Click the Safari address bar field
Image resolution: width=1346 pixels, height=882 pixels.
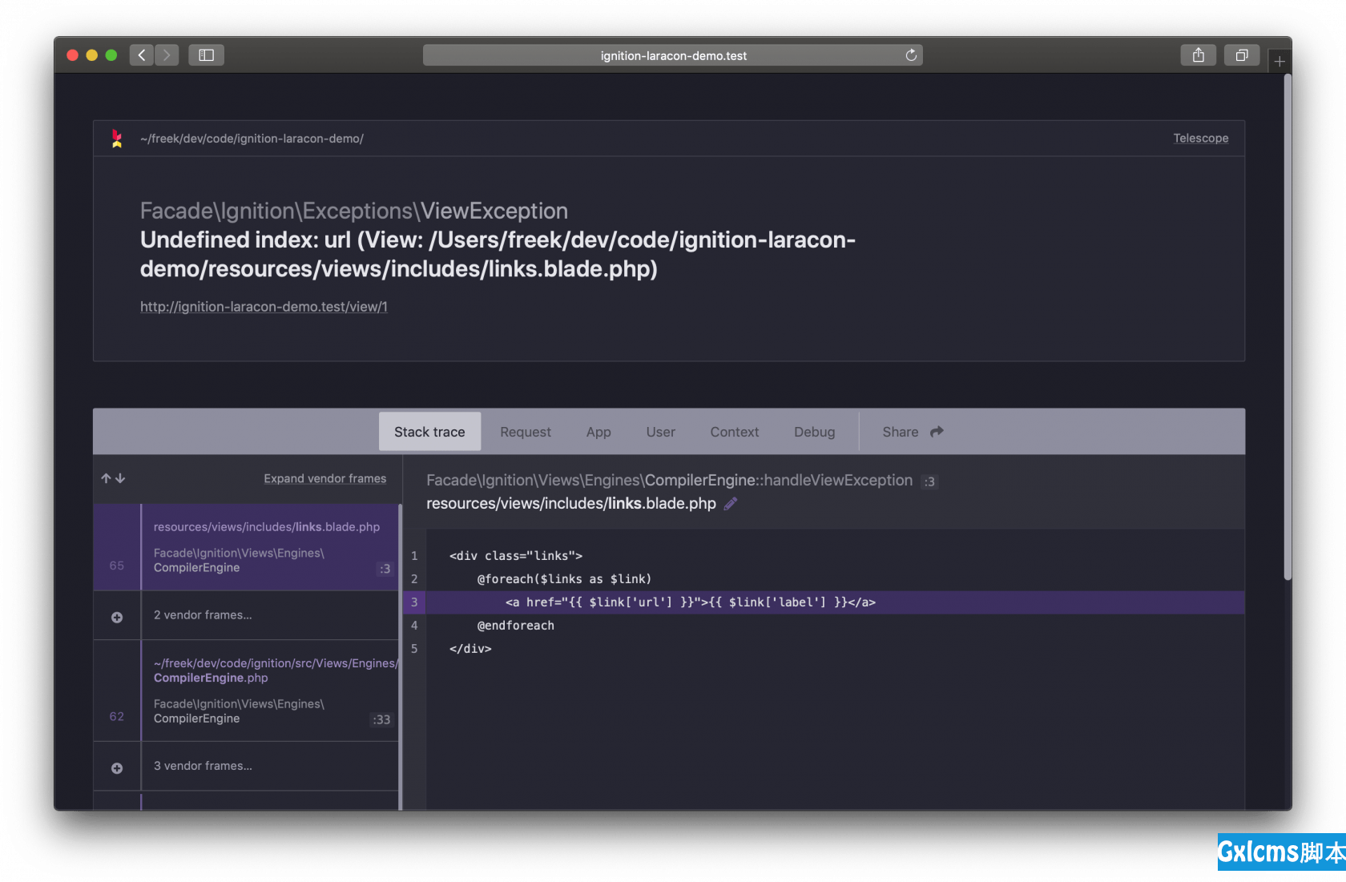click(672, 55)
